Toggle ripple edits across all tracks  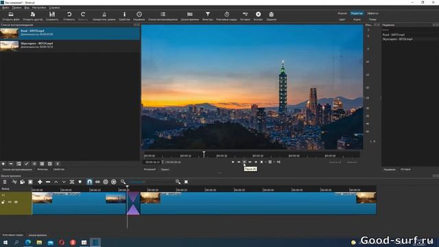pos(106,182)
